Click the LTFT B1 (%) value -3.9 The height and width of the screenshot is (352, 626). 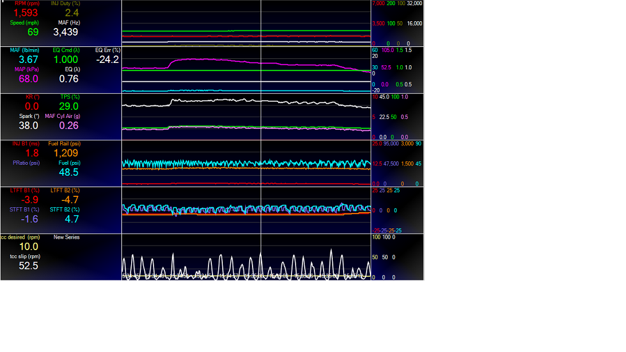[28, 200]
